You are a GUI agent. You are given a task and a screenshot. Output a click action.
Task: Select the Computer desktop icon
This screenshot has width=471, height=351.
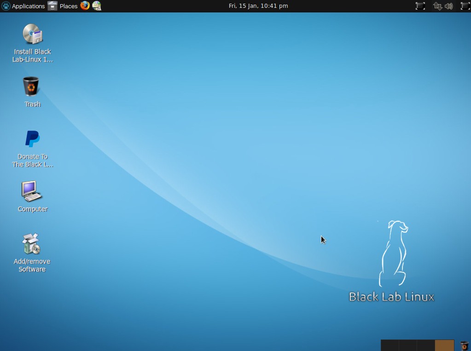(x=33, y=197)
